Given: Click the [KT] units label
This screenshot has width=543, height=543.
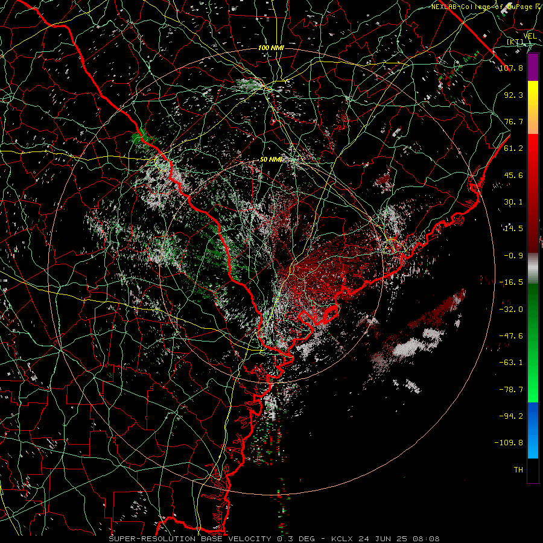Looking at the screenshot, I should [515, 42].
